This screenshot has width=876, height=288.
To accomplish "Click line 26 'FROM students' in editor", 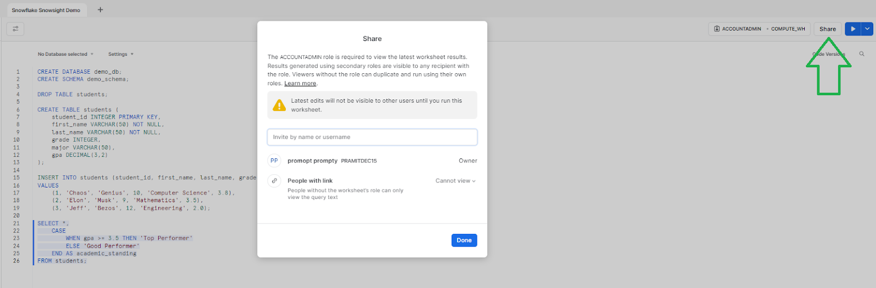I will tap(62, 261).
